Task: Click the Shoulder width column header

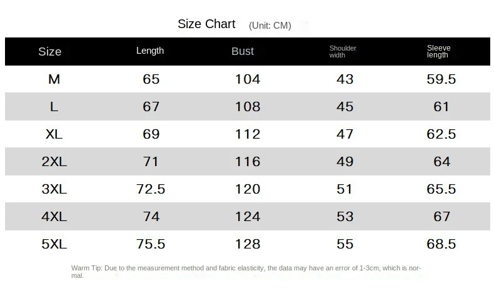Action: click(x=343, y=51)
